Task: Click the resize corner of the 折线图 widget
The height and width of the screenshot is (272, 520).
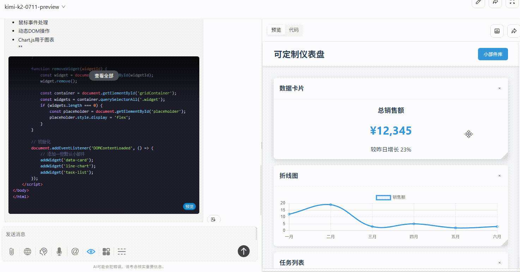Action: [x=504, y=243]
